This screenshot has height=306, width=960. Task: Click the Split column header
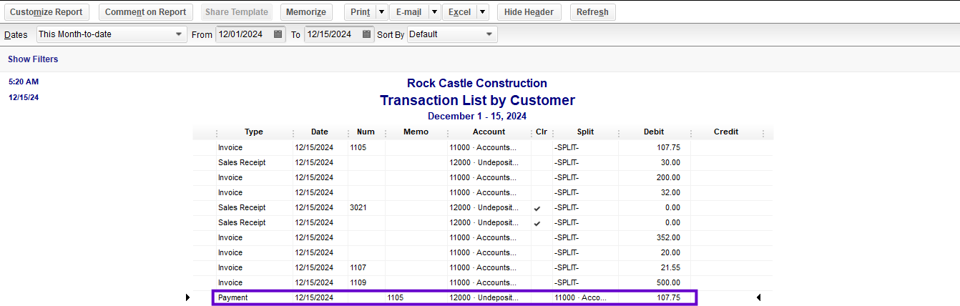pyautogui.click(x=584, y=132)
